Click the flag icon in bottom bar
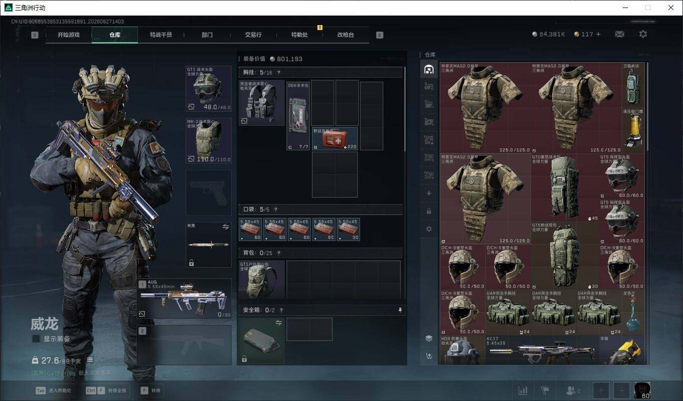The image size is (683, 401). pyautogui.click(x=545, y=390)
